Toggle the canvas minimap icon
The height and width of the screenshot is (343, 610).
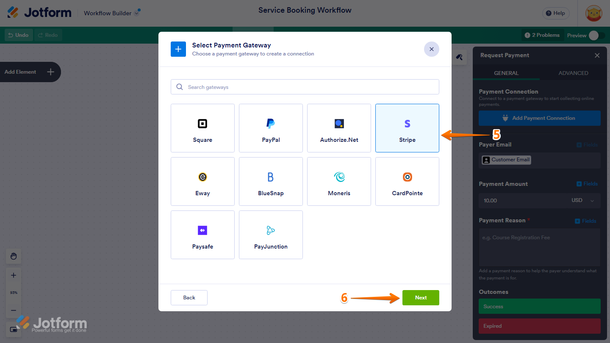14,329
